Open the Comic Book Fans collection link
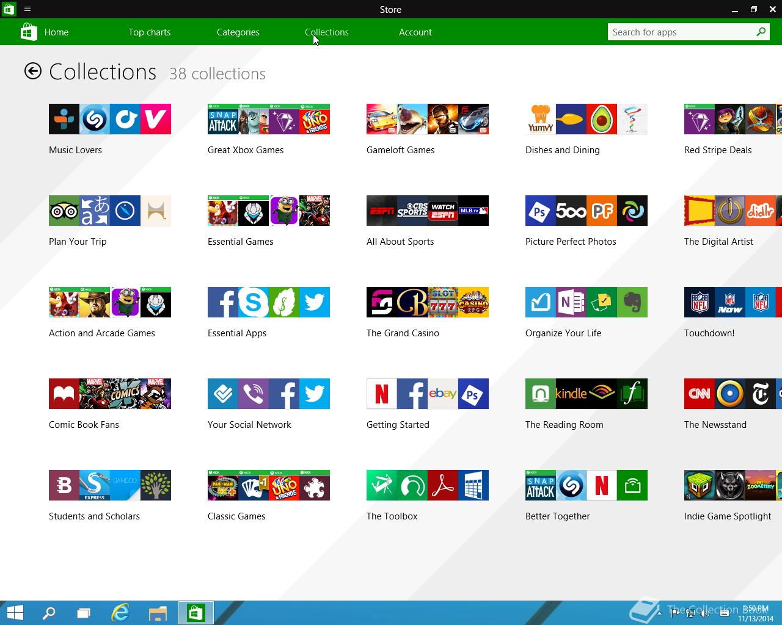 [84, 425]
